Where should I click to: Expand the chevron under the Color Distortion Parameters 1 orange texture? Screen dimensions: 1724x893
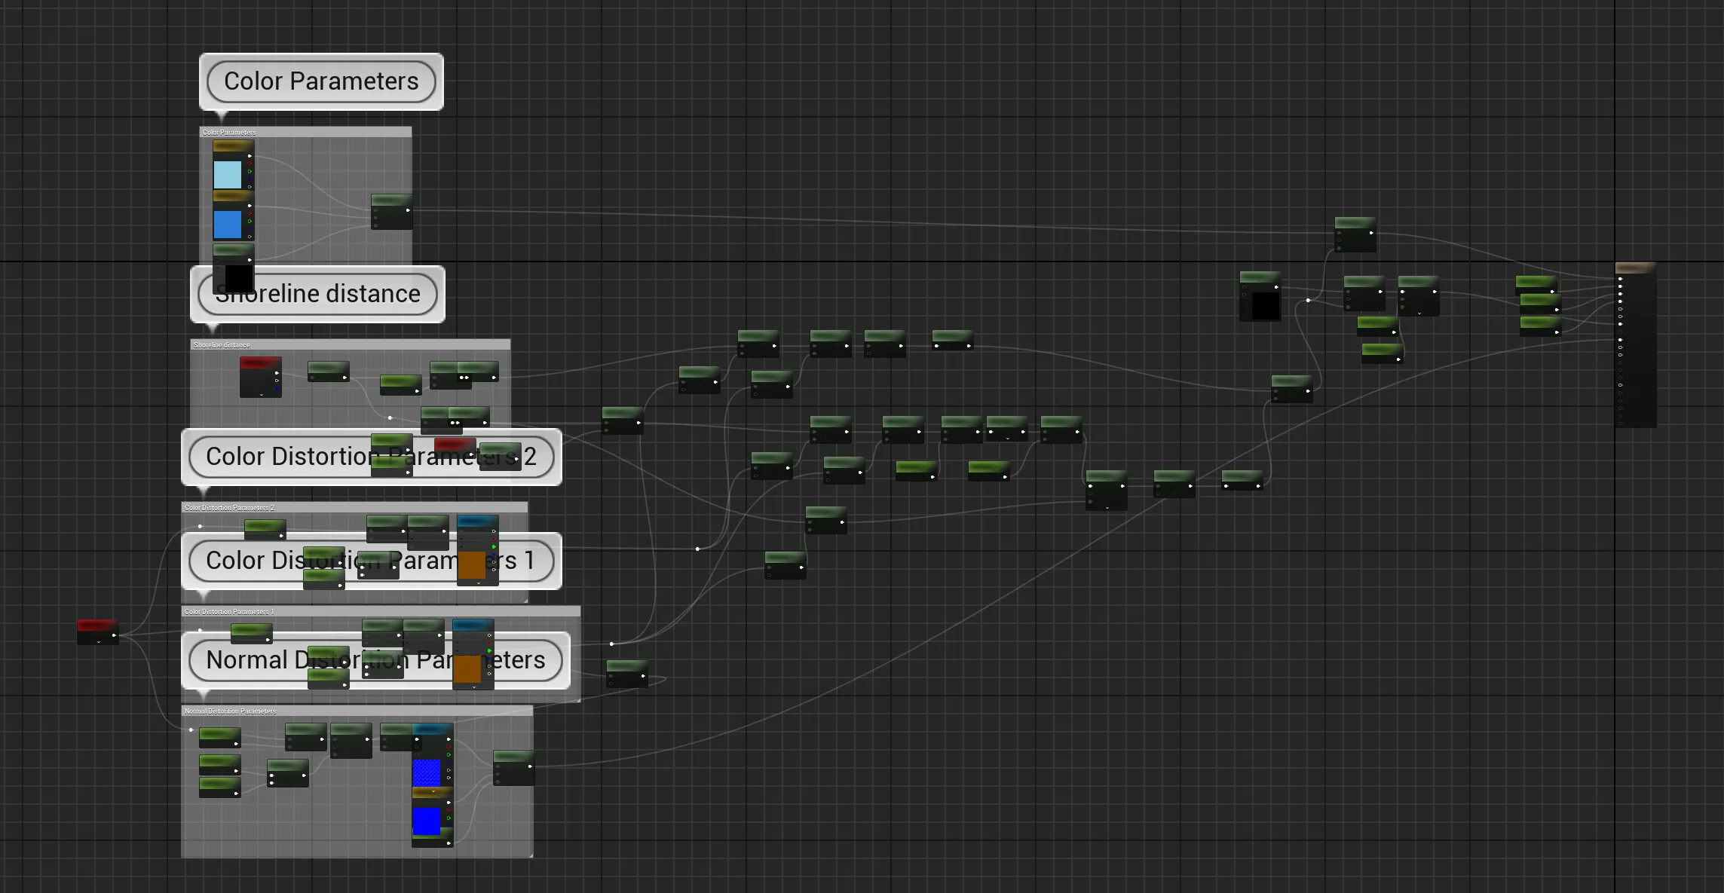pyautogui.click(x=474, y=687)
